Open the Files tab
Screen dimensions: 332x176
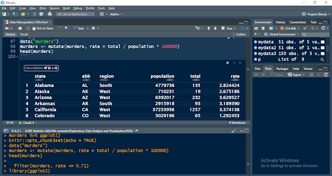(x=257, y=69)
